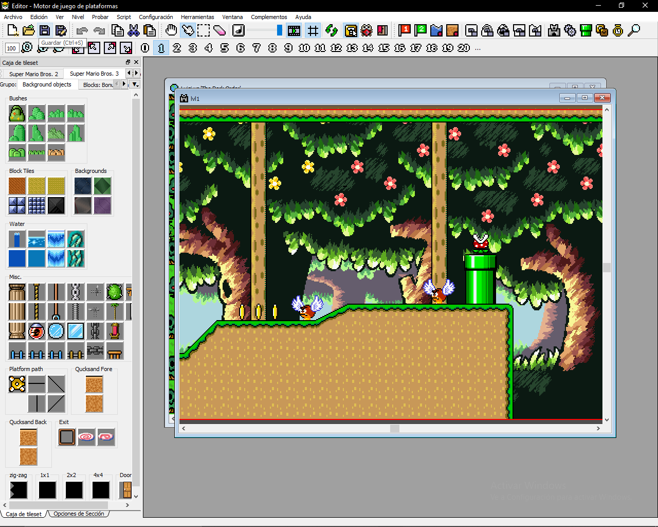The width and height of the screenshot is (658, 527).
Task: Open the tileset group dropdown arrow
Action: click(135, 84)
